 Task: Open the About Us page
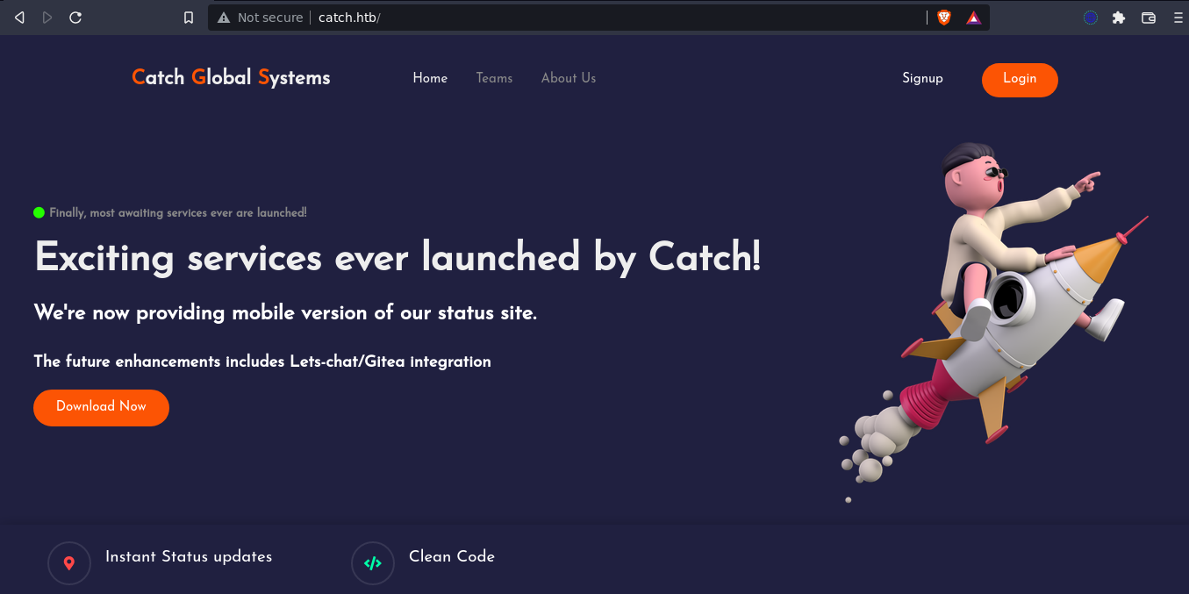[568, 78]
